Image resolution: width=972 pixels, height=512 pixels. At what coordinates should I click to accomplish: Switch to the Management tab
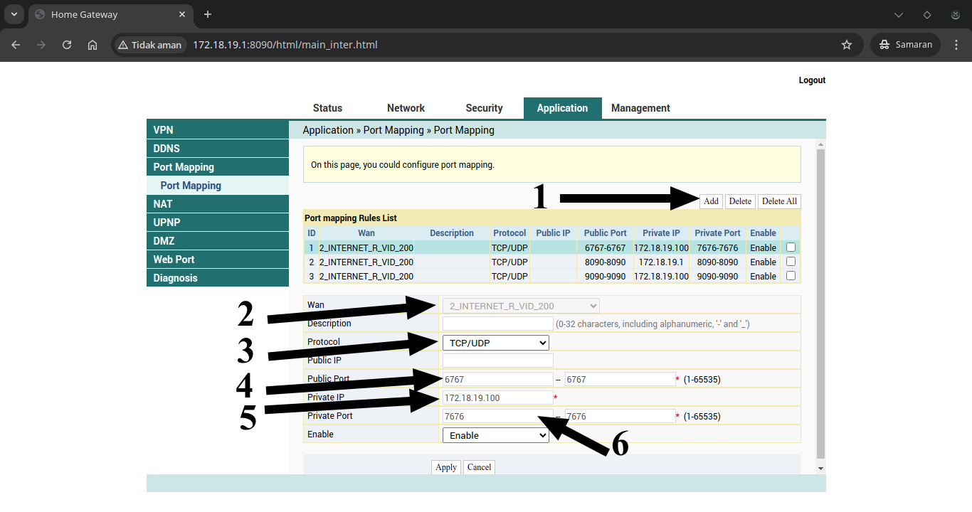click(x=640, y=107)
